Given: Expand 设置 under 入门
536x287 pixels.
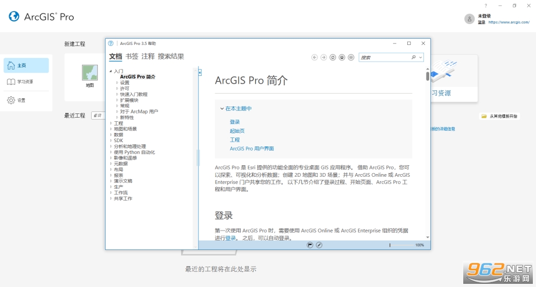Looking at the screenshot, I should 117,83.
